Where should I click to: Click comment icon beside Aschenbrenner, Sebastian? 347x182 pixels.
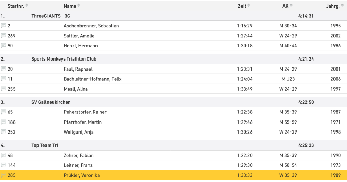tap(3, 26)
